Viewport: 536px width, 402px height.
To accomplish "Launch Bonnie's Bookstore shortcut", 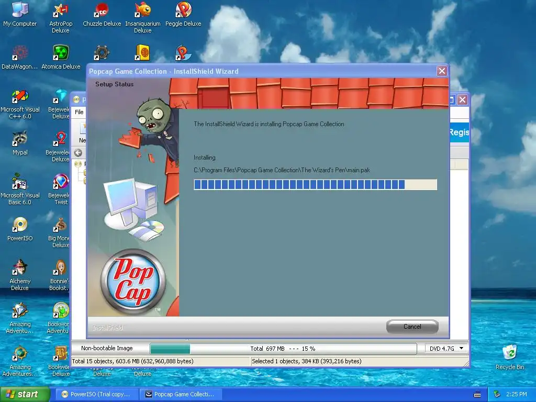I will 60,275.
